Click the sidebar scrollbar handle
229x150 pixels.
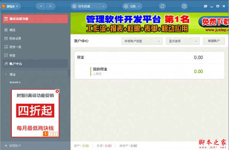[x=69, y=73]
